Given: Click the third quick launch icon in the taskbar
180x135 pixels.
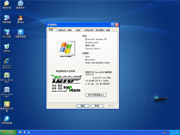Looking at the screenshot, I should pyautogui.click(x=29, y=132).
